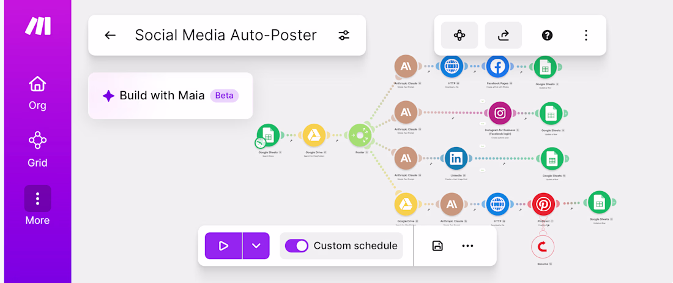Select the Router module

(x=360, y=135)
